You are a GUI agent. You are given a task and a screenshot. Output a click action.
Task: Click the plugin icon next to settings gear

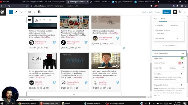pos(180,12)
